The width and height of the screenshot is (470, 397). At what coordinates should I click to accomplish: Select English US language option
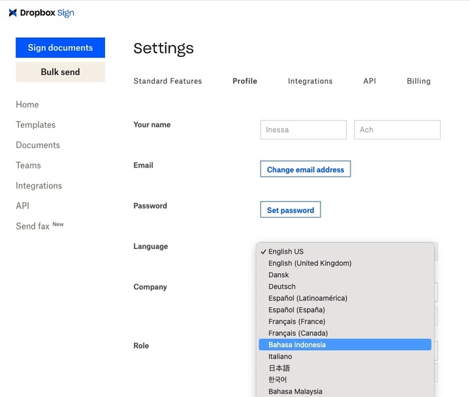[x=345, y=252]
